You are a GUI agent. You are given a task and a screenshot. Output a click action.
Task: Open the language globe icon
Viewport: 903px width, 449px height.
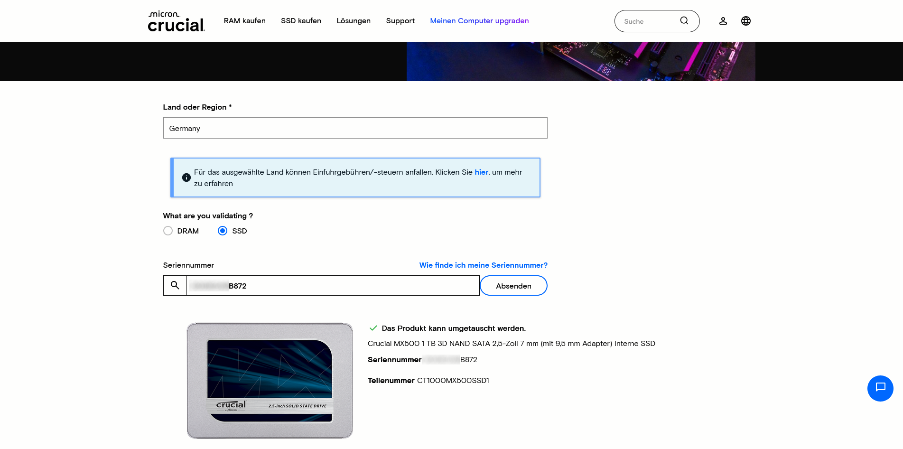pos(745,20)
